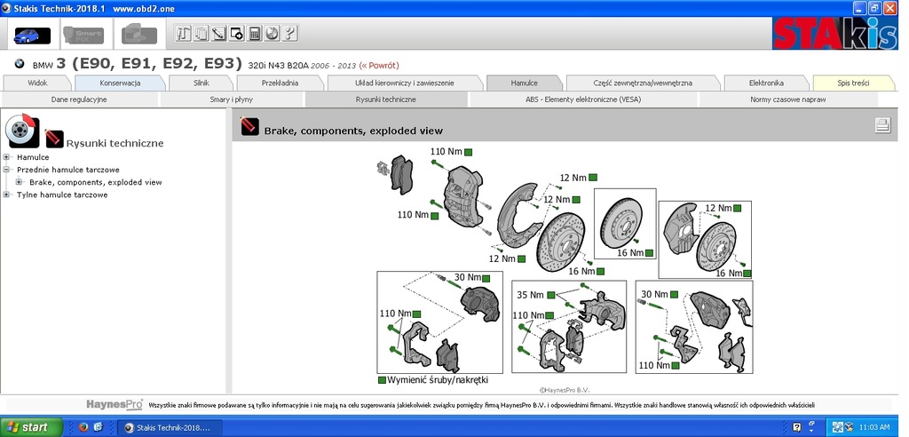Select Hamulce in the tree
Image resolution: width=909 pixels, height=437 pixels.
coord(33,157)
